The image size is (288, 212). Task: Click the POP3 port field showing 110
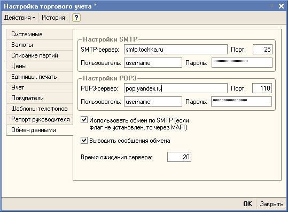pos(262,88)
